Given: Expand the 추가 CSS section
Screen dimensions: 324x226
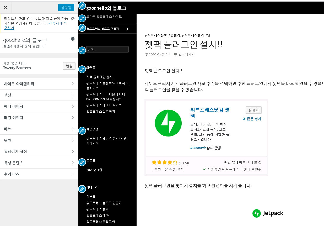Looking at the screenshot, I should [39, 174].
